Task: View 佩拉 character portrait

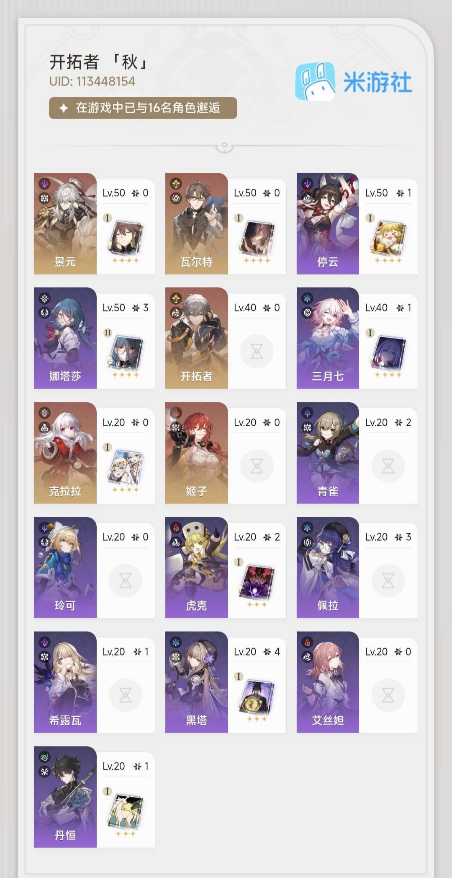Action: [x=328, y=567]
